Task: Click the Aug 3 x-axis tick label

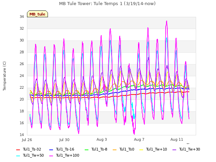Action: pyautogui.click(x=102, y=139)
